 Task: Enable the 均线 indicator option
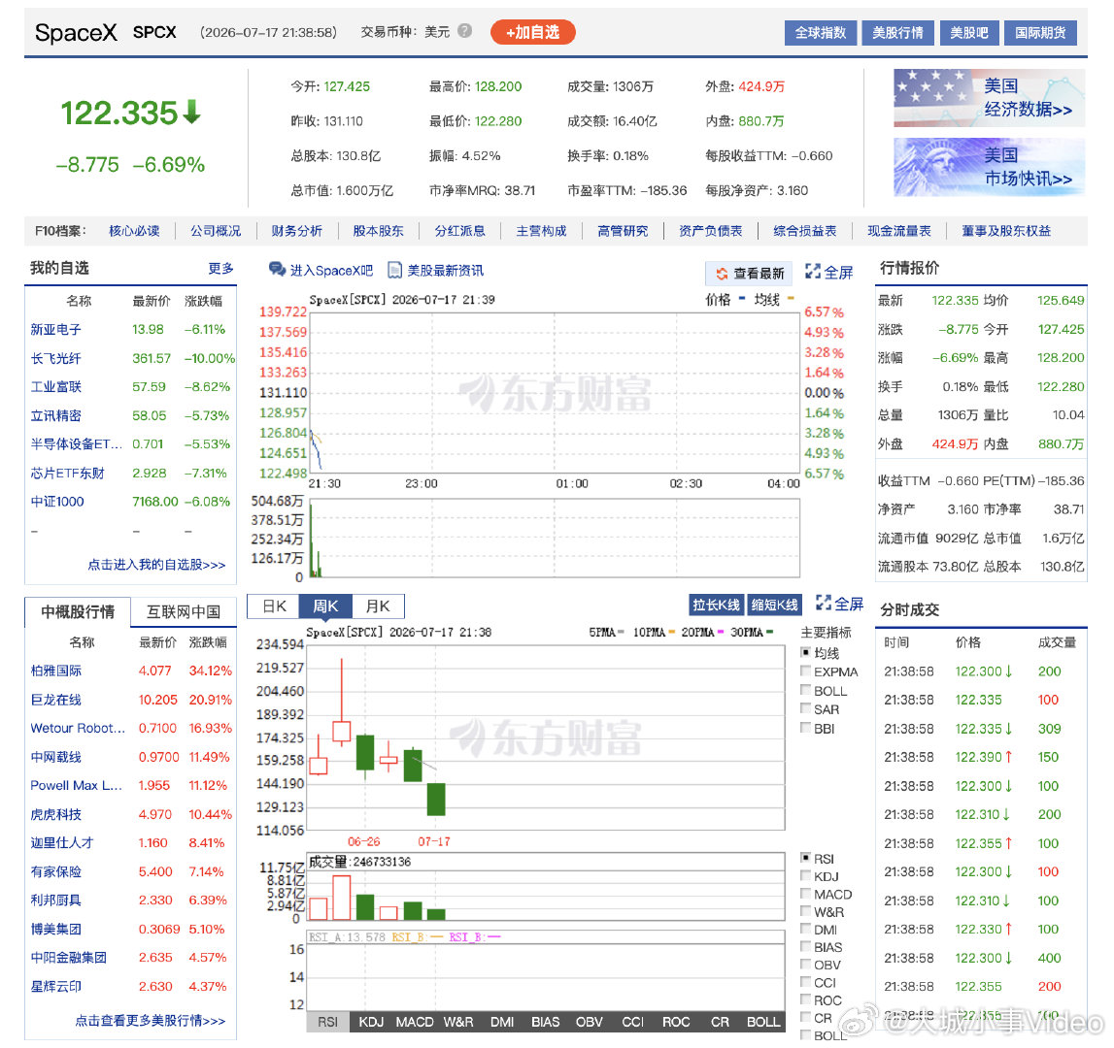[x=806, y=652]
